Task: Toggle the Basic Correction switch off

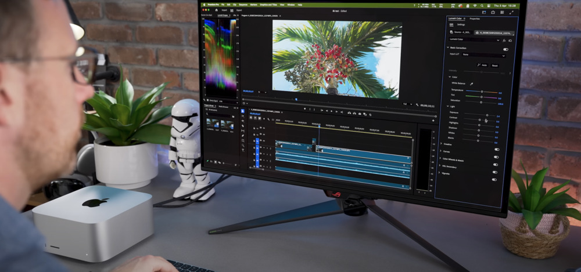Action: tap(505, 49)
